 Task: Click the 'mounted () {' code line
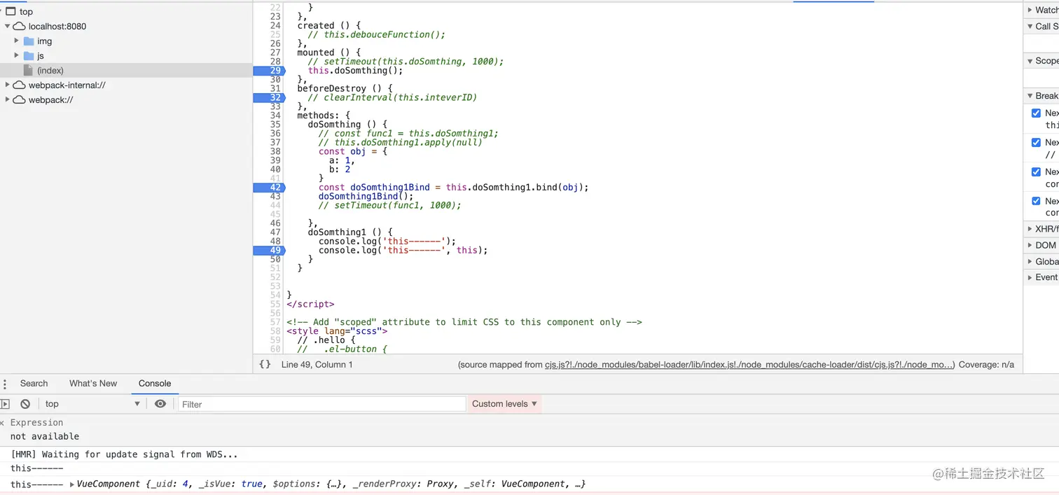(x=329, y=53)
